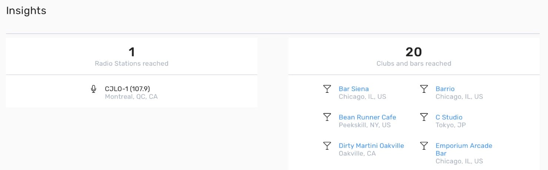Open the Barrio venue link
This screenshot has height=170, width=548.
point(445,89)
